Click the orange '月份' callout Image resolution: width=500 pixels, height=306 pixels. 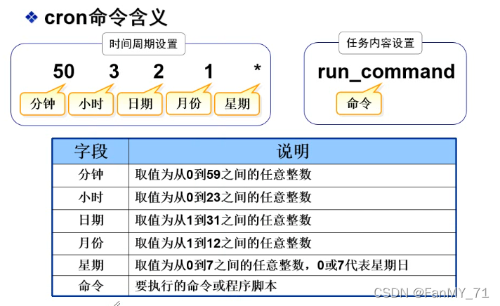click(188, 104)
